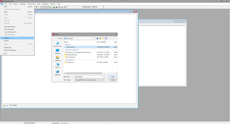This screenshot has height=124, width=230.
Task: Click the New Project toolbar icon
Action: tap(51, 7)
